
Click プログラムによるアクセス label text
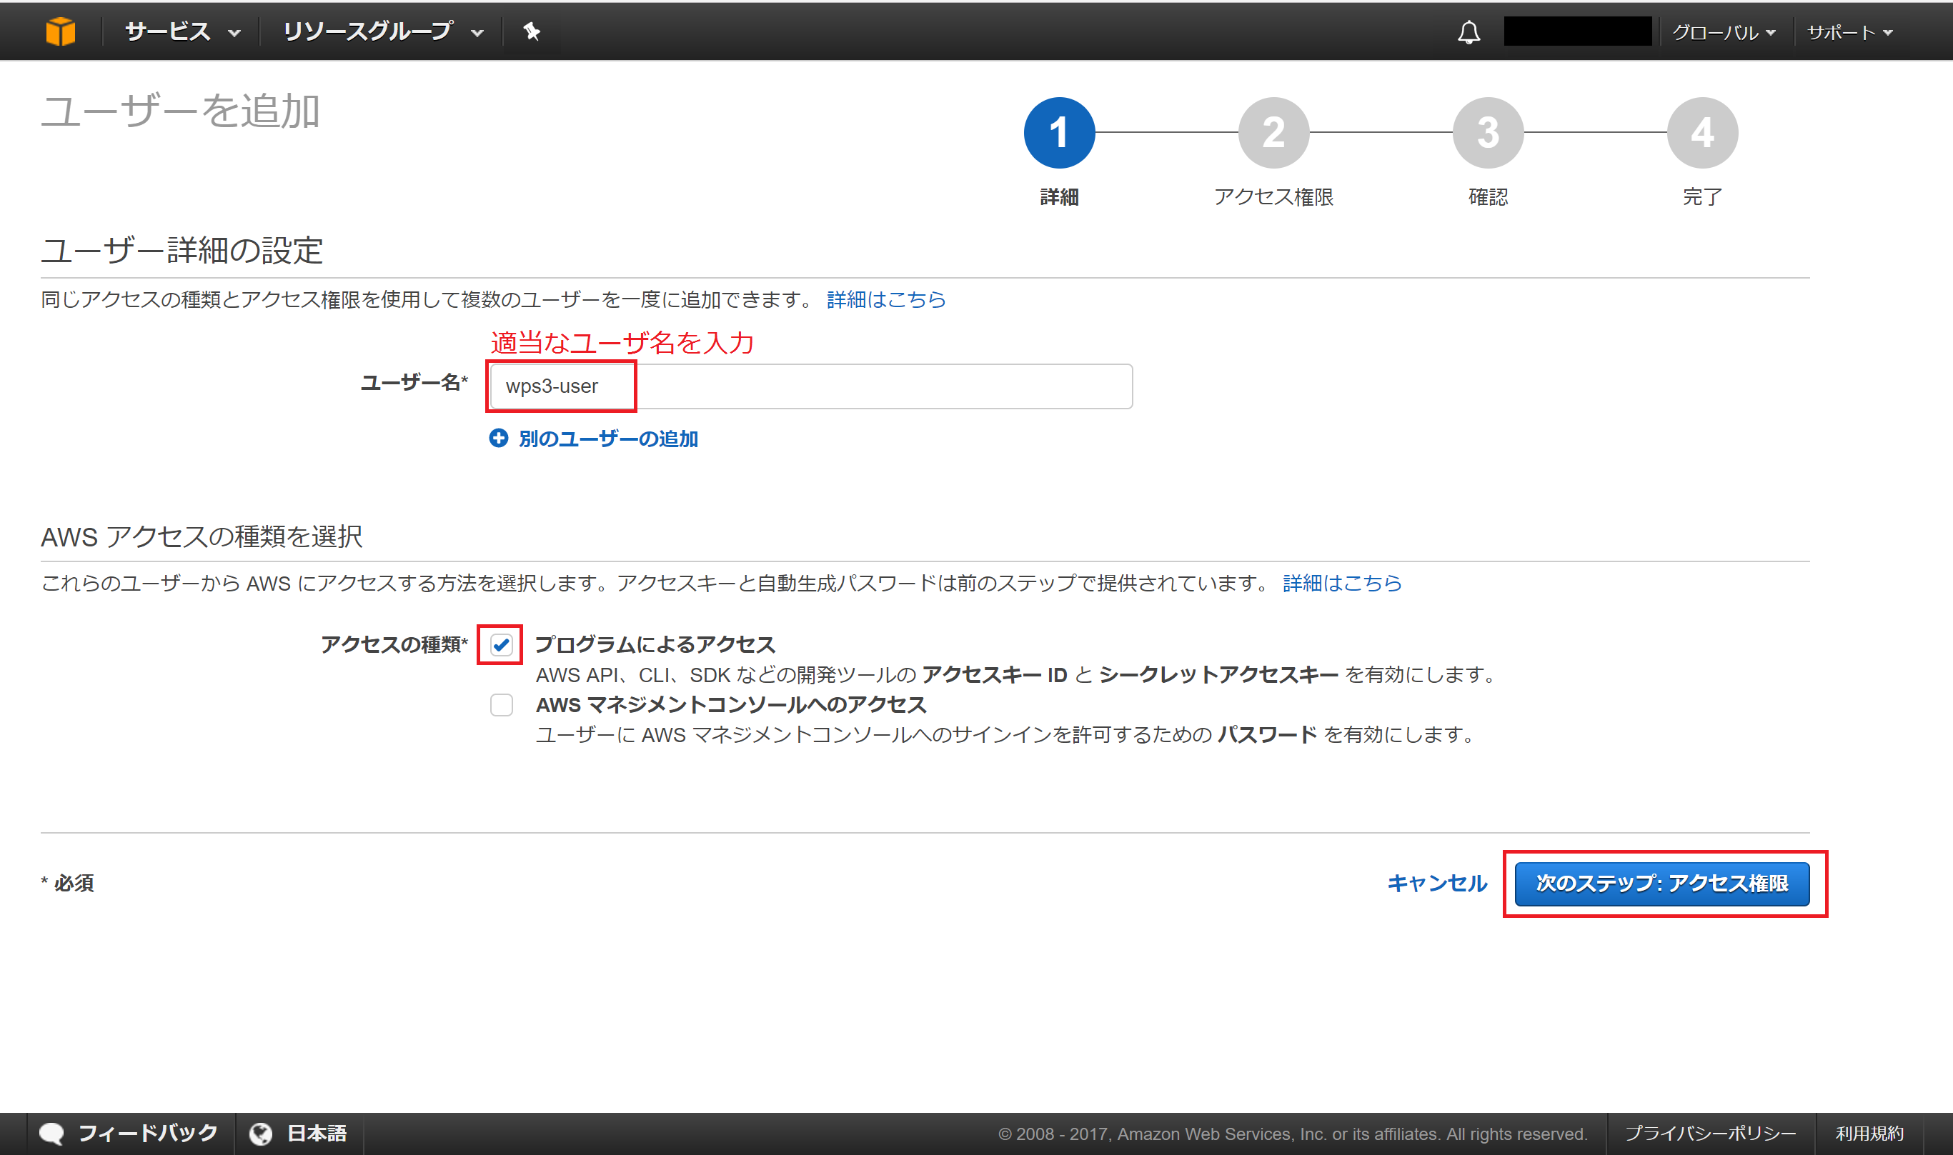[x=655, y=644]
